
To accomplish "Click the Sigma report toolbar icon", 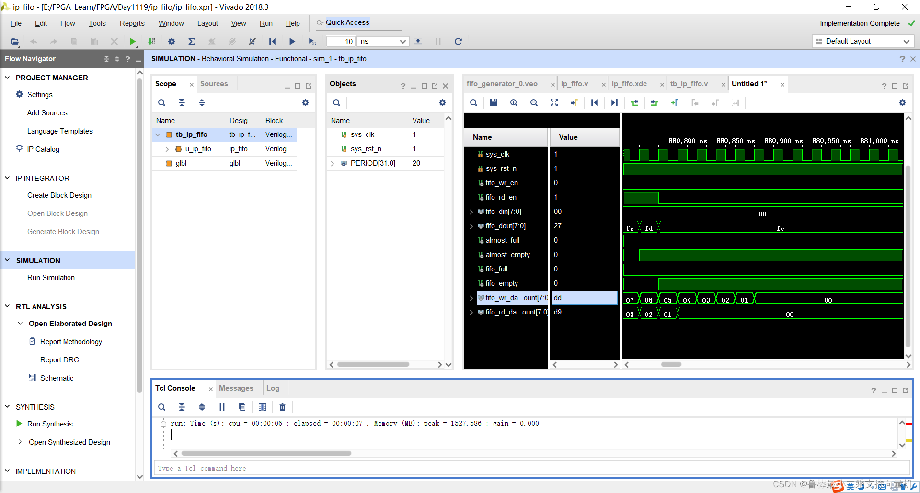I will (192, 42).
